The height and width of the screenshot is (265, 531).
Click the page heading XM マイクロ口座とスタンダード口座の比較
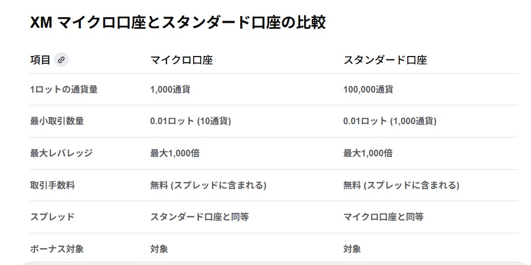pyautogui.click(x=178, y=23)
